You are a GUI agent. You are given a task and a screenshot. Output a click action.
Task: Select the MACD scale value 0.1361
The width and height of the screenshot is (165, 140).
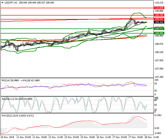[158, 115]
